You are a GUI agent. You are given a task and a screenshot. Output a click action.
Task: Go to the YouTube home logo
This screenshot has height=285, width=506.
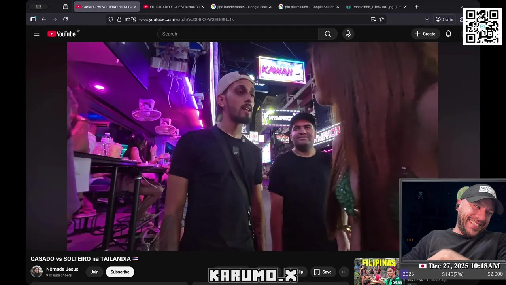61,34
